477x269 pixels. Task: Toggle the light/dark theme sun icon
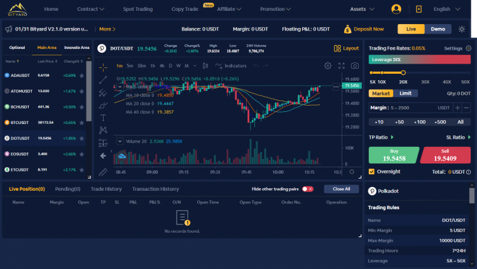click(x=462, y=29)
